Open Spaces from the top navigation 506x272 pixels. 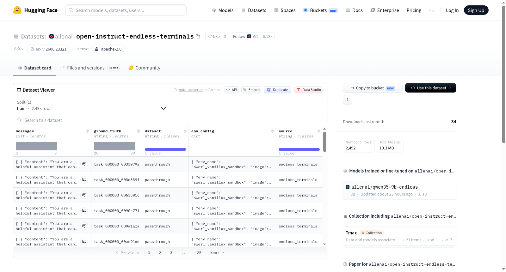point(285,10)
